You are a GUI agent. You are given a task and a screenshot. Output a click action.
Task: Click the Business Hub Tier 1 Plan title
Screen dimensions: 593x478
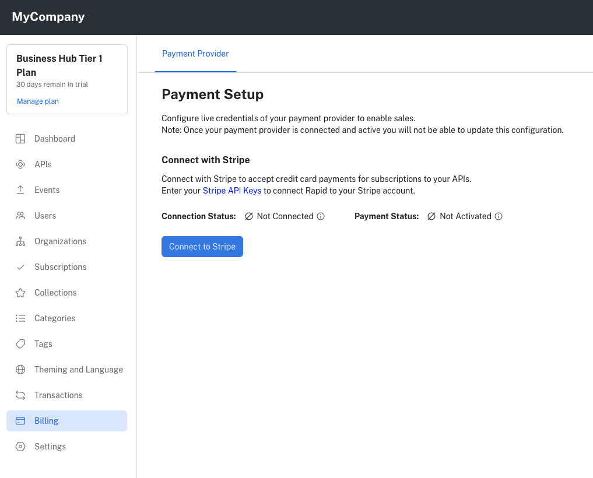coord(59,65)
